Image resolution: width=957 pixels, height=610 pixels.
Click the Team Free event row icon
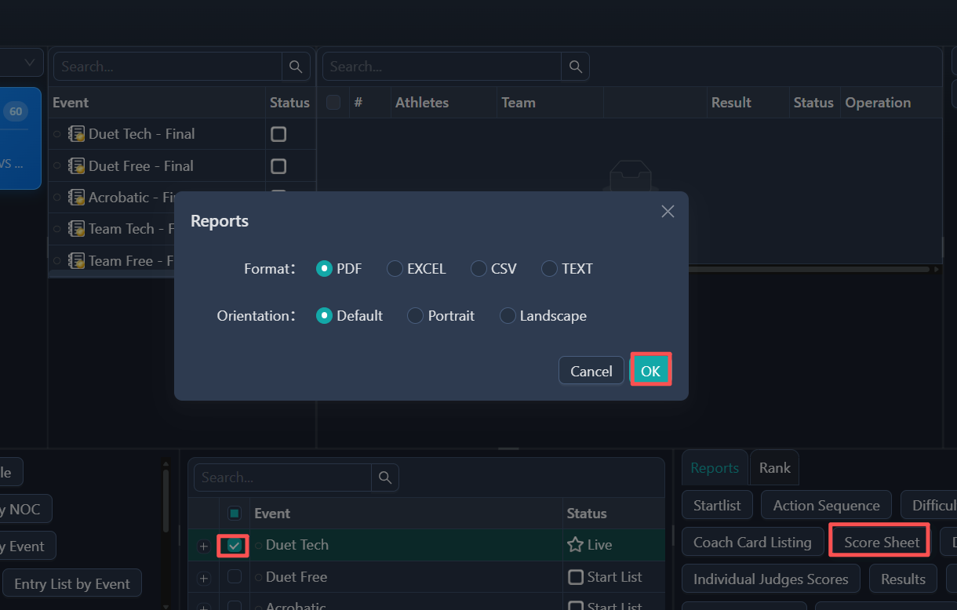click(x=76, y=260)
